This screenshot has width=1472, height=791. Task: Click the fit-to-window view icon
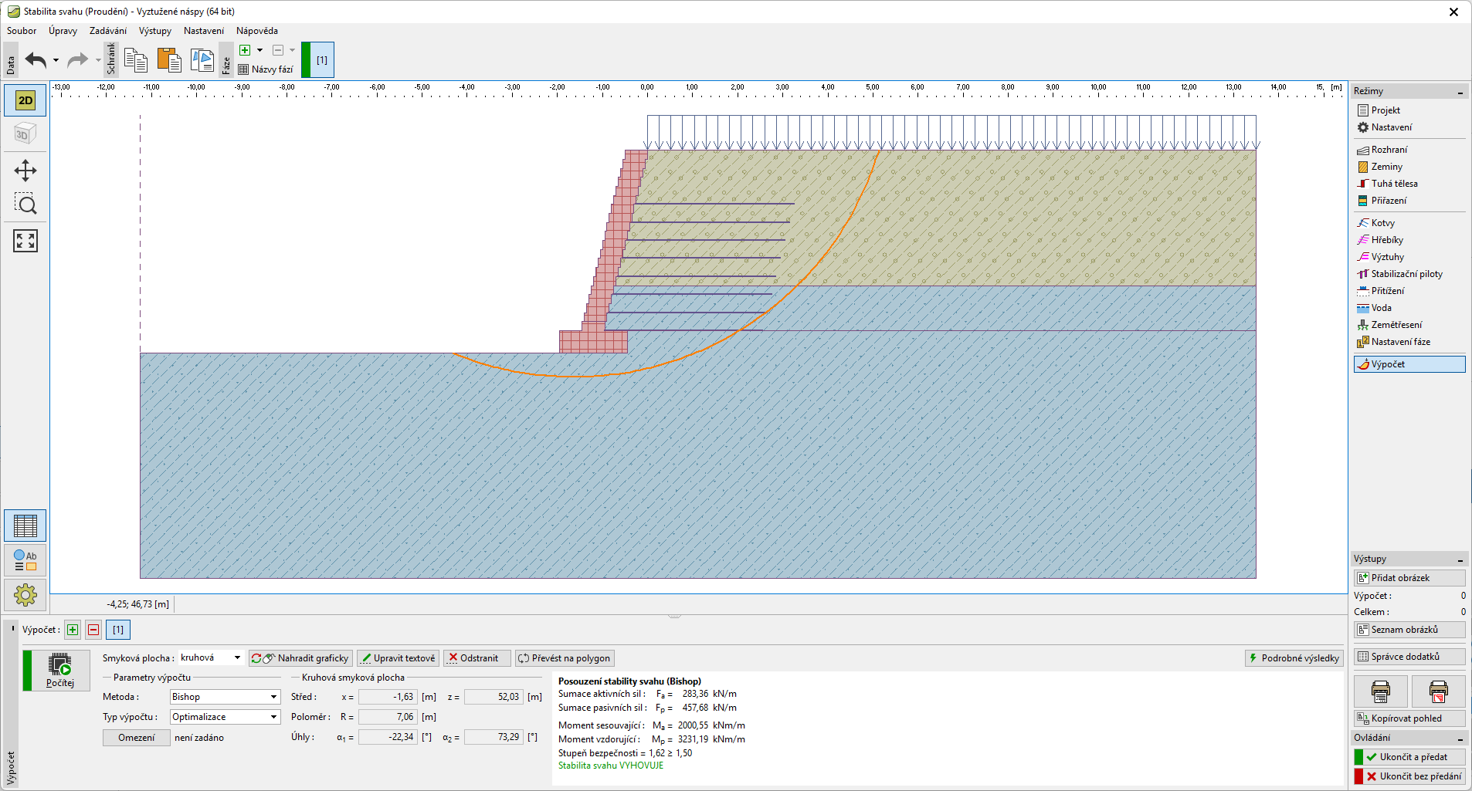click(x=25, y=241)
